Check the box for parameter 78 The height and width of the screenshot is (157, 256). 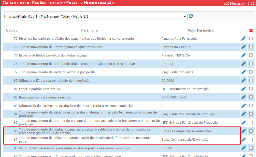pyautogui.click(x=251, y=63)
